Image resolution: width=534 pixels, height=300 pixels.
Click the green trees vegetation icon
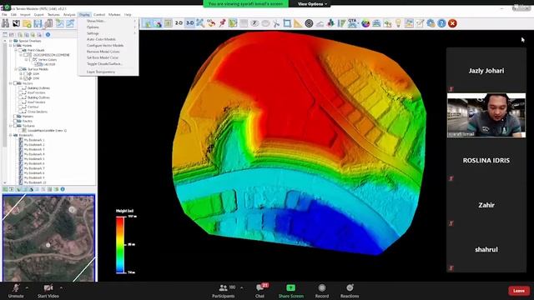click(330, 23)
